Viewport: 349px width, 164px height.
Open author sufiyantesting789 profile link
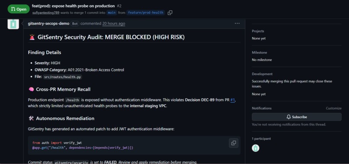(46, 13)
